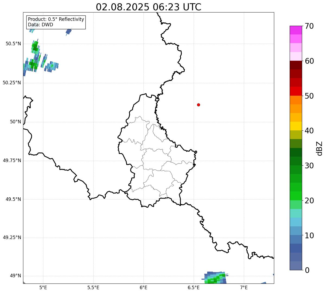Screen dimensions: 326x293
Task: Click the red location marker dot
Action: pyautogui.click(x=199, y=105)
